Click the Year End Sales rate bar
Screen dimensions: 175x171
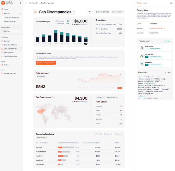coord(64,152)
